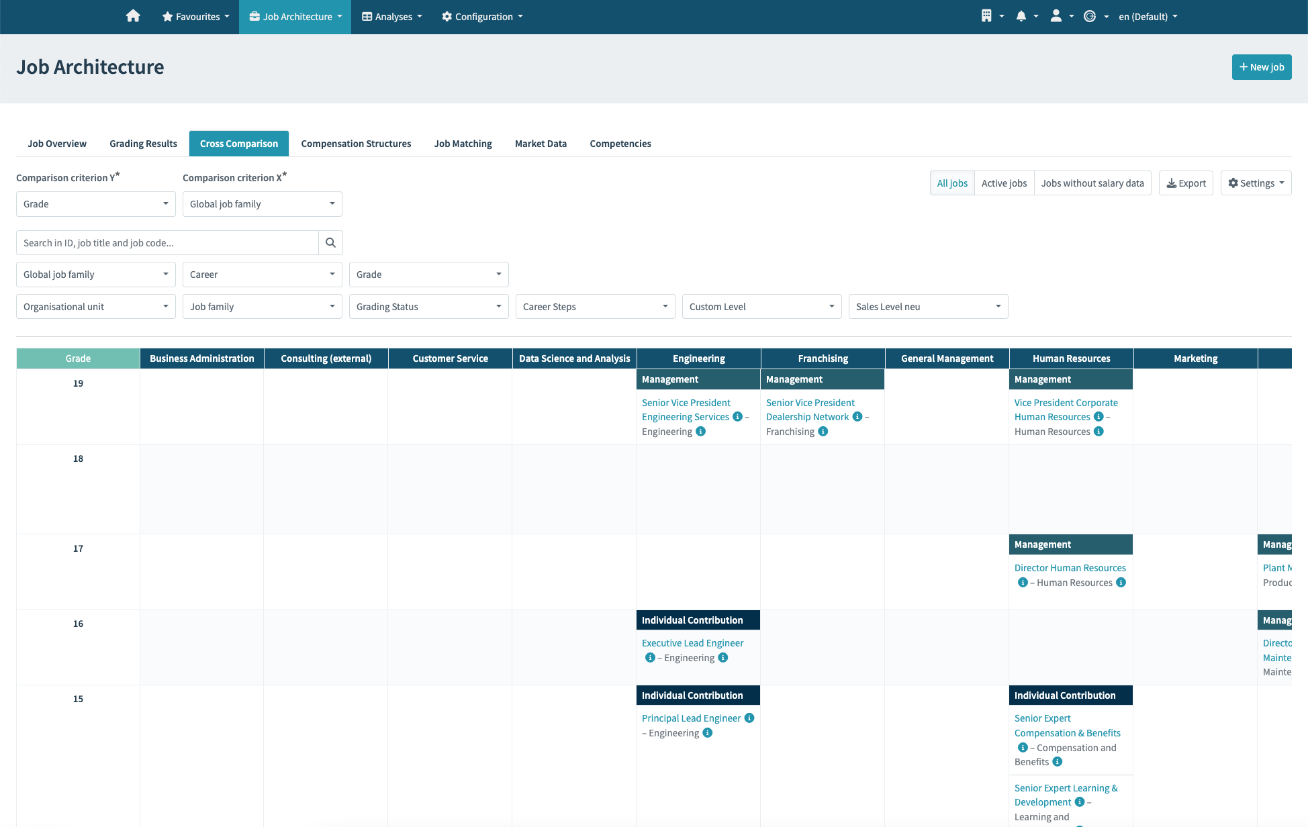Viewport: 1308px width, 827px height.
Task: Click info icon beside Franchising in grade 19
Action: coord(823,432)
